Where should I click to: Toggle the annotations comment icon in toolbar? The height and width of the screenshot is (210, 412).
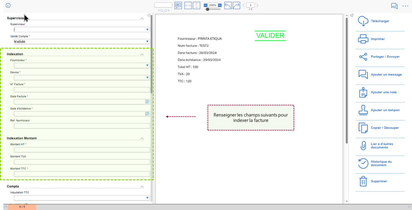pyautogui.click(x=178, y=5)
